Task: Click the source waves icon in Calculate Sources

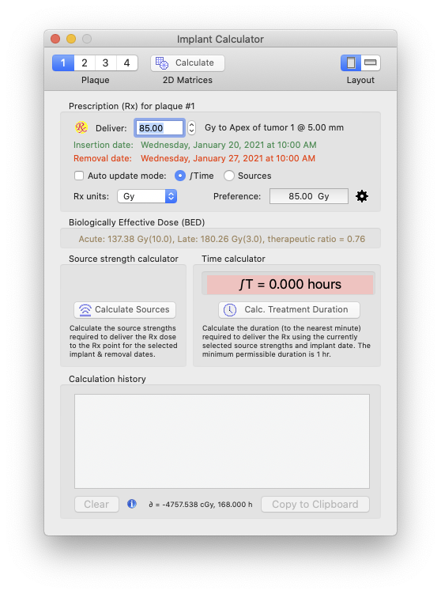Action: pyautogui.click(x=85, y=310)
